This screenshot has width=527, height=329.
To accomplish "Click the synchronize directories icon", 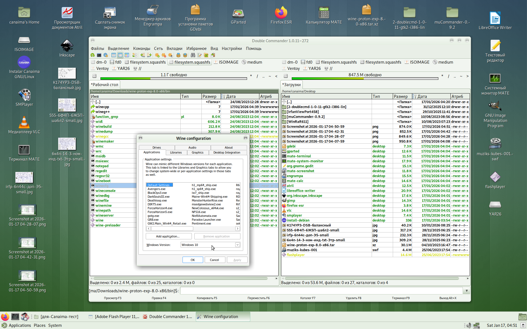I will pyautogui.click(x=206, y=55).
